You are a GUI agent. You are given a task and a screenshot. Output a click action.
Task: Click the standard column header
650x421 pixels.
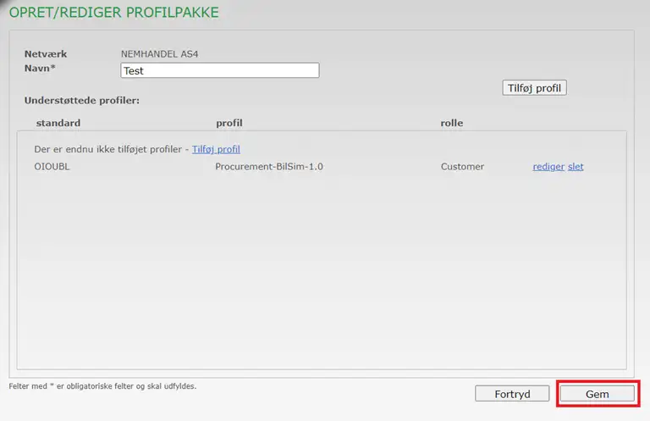58,123
